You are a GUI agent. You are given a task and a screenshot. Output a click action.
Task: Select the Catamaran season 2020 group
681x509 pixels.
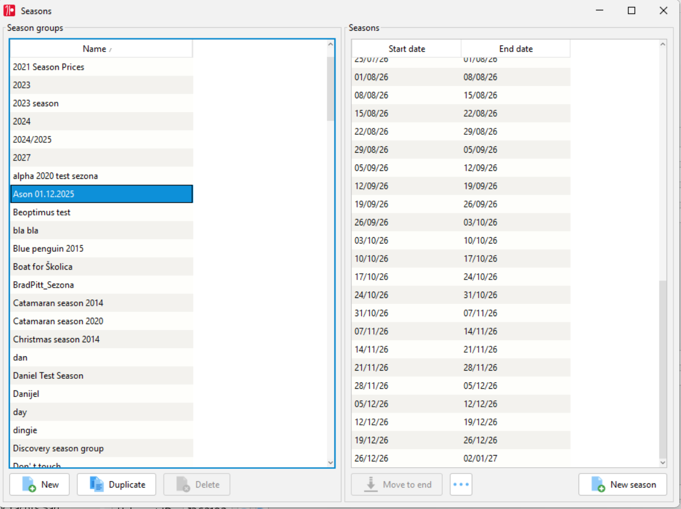point(101,321)
